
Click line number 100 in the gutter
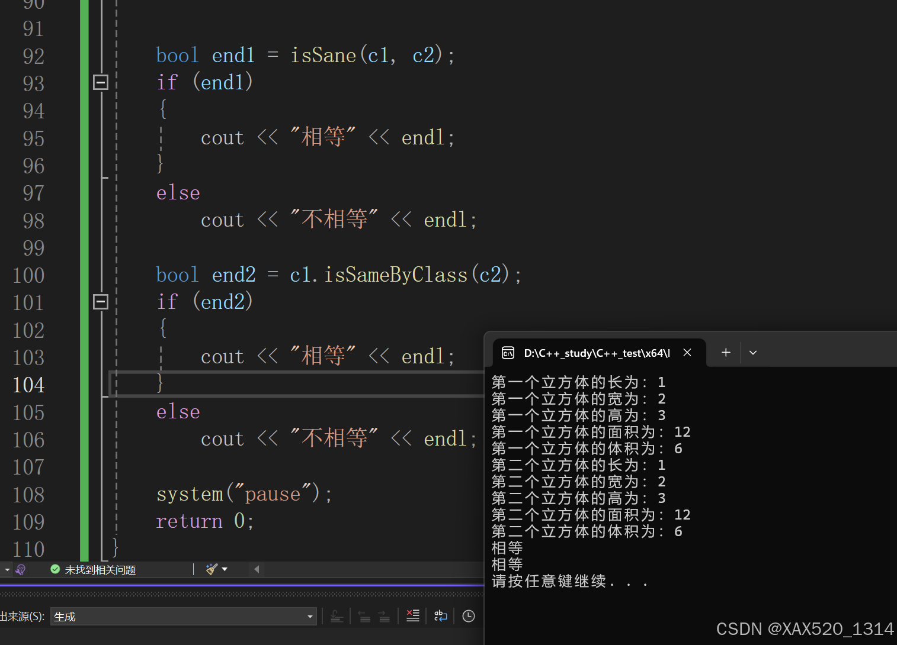tap(28, 275)
